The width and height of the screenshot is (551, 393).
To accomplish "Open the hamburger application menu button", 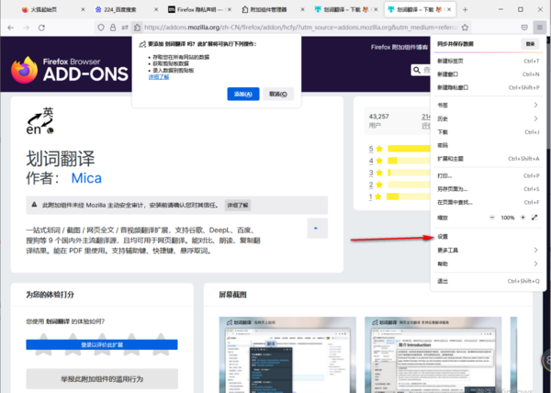I will point(539,28).
